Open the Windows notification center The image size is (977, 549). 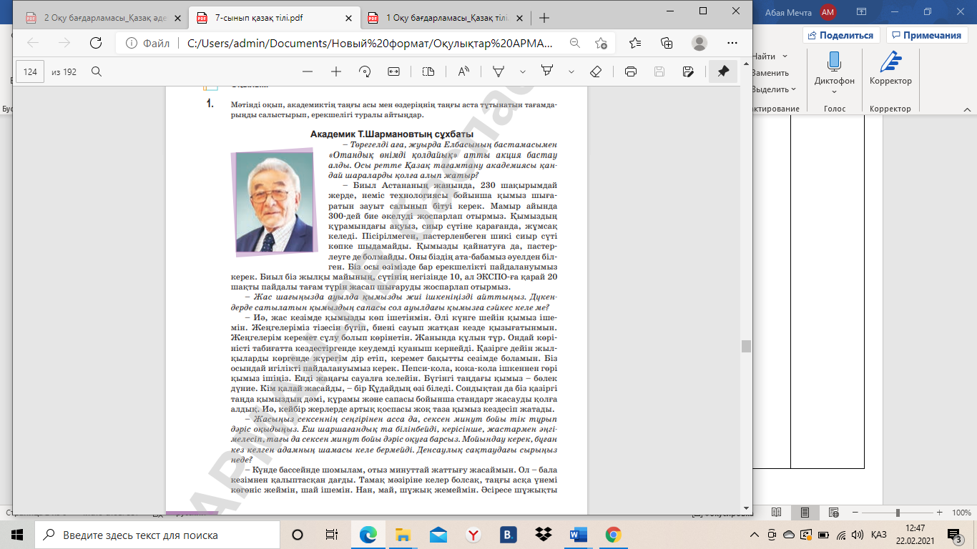click(954, 535)
